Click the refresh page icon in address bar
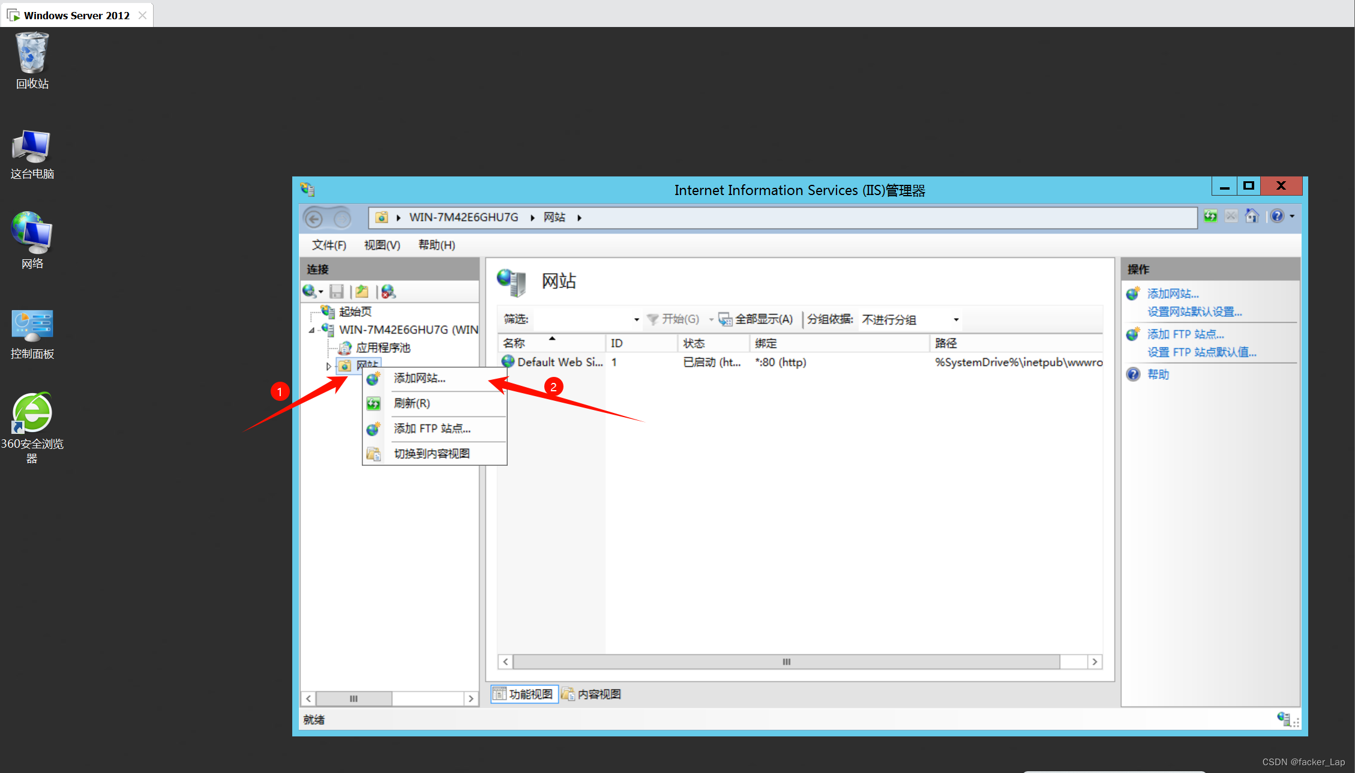 point(1210,217)
